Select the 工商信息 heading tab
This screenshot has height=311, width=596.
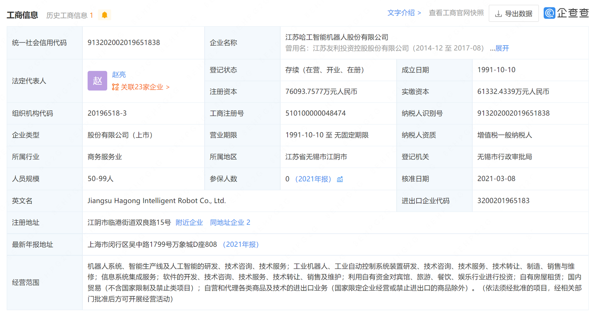23,15
